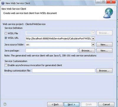
Task: Maximize the New Web Service Client window
Action: (104, 2)
